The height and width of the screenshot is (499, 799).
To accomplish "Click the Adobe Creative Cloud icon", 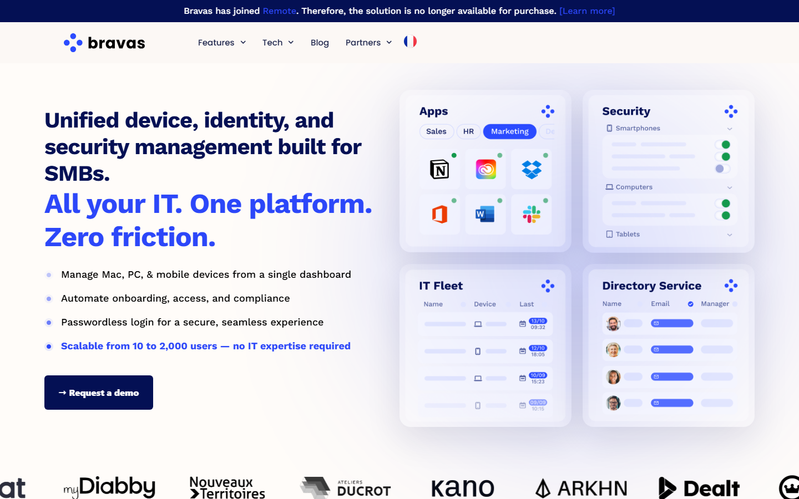I will pyautogui.click(x=486, y=169).
